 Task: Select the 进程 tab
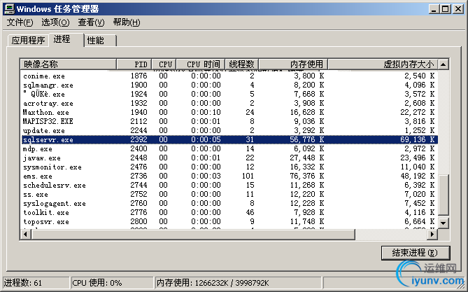[x=66, y=39]
